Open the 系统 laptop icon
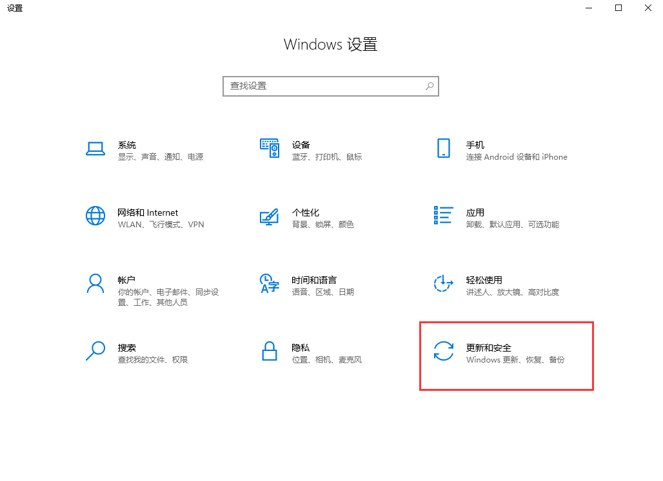Viewport: 663px width, 481px height. pos(95,149)
